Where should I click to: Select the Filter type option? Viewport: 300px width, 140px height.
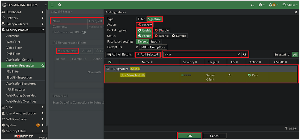pos(141,19)
